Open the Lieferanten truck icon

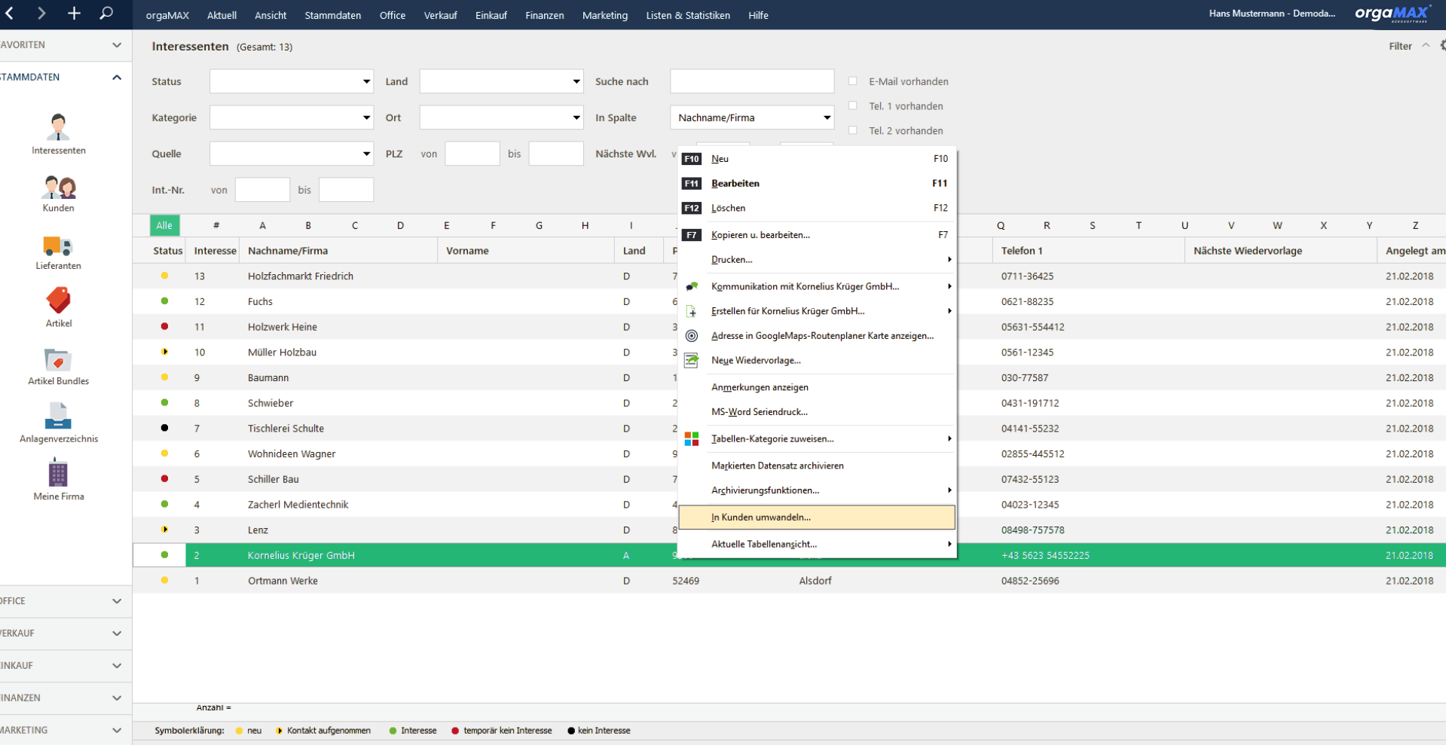click(58, 246)
